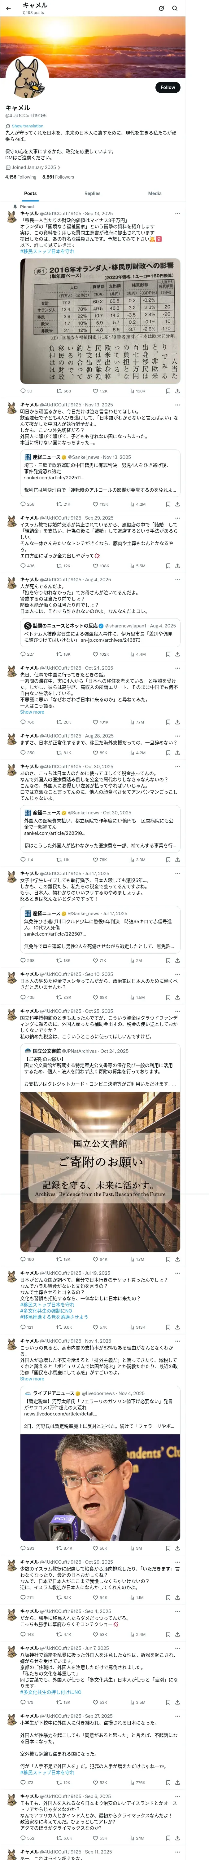Screen dimensions: 209x1860
Task: Follow the キャメル account
Action: 168,87
